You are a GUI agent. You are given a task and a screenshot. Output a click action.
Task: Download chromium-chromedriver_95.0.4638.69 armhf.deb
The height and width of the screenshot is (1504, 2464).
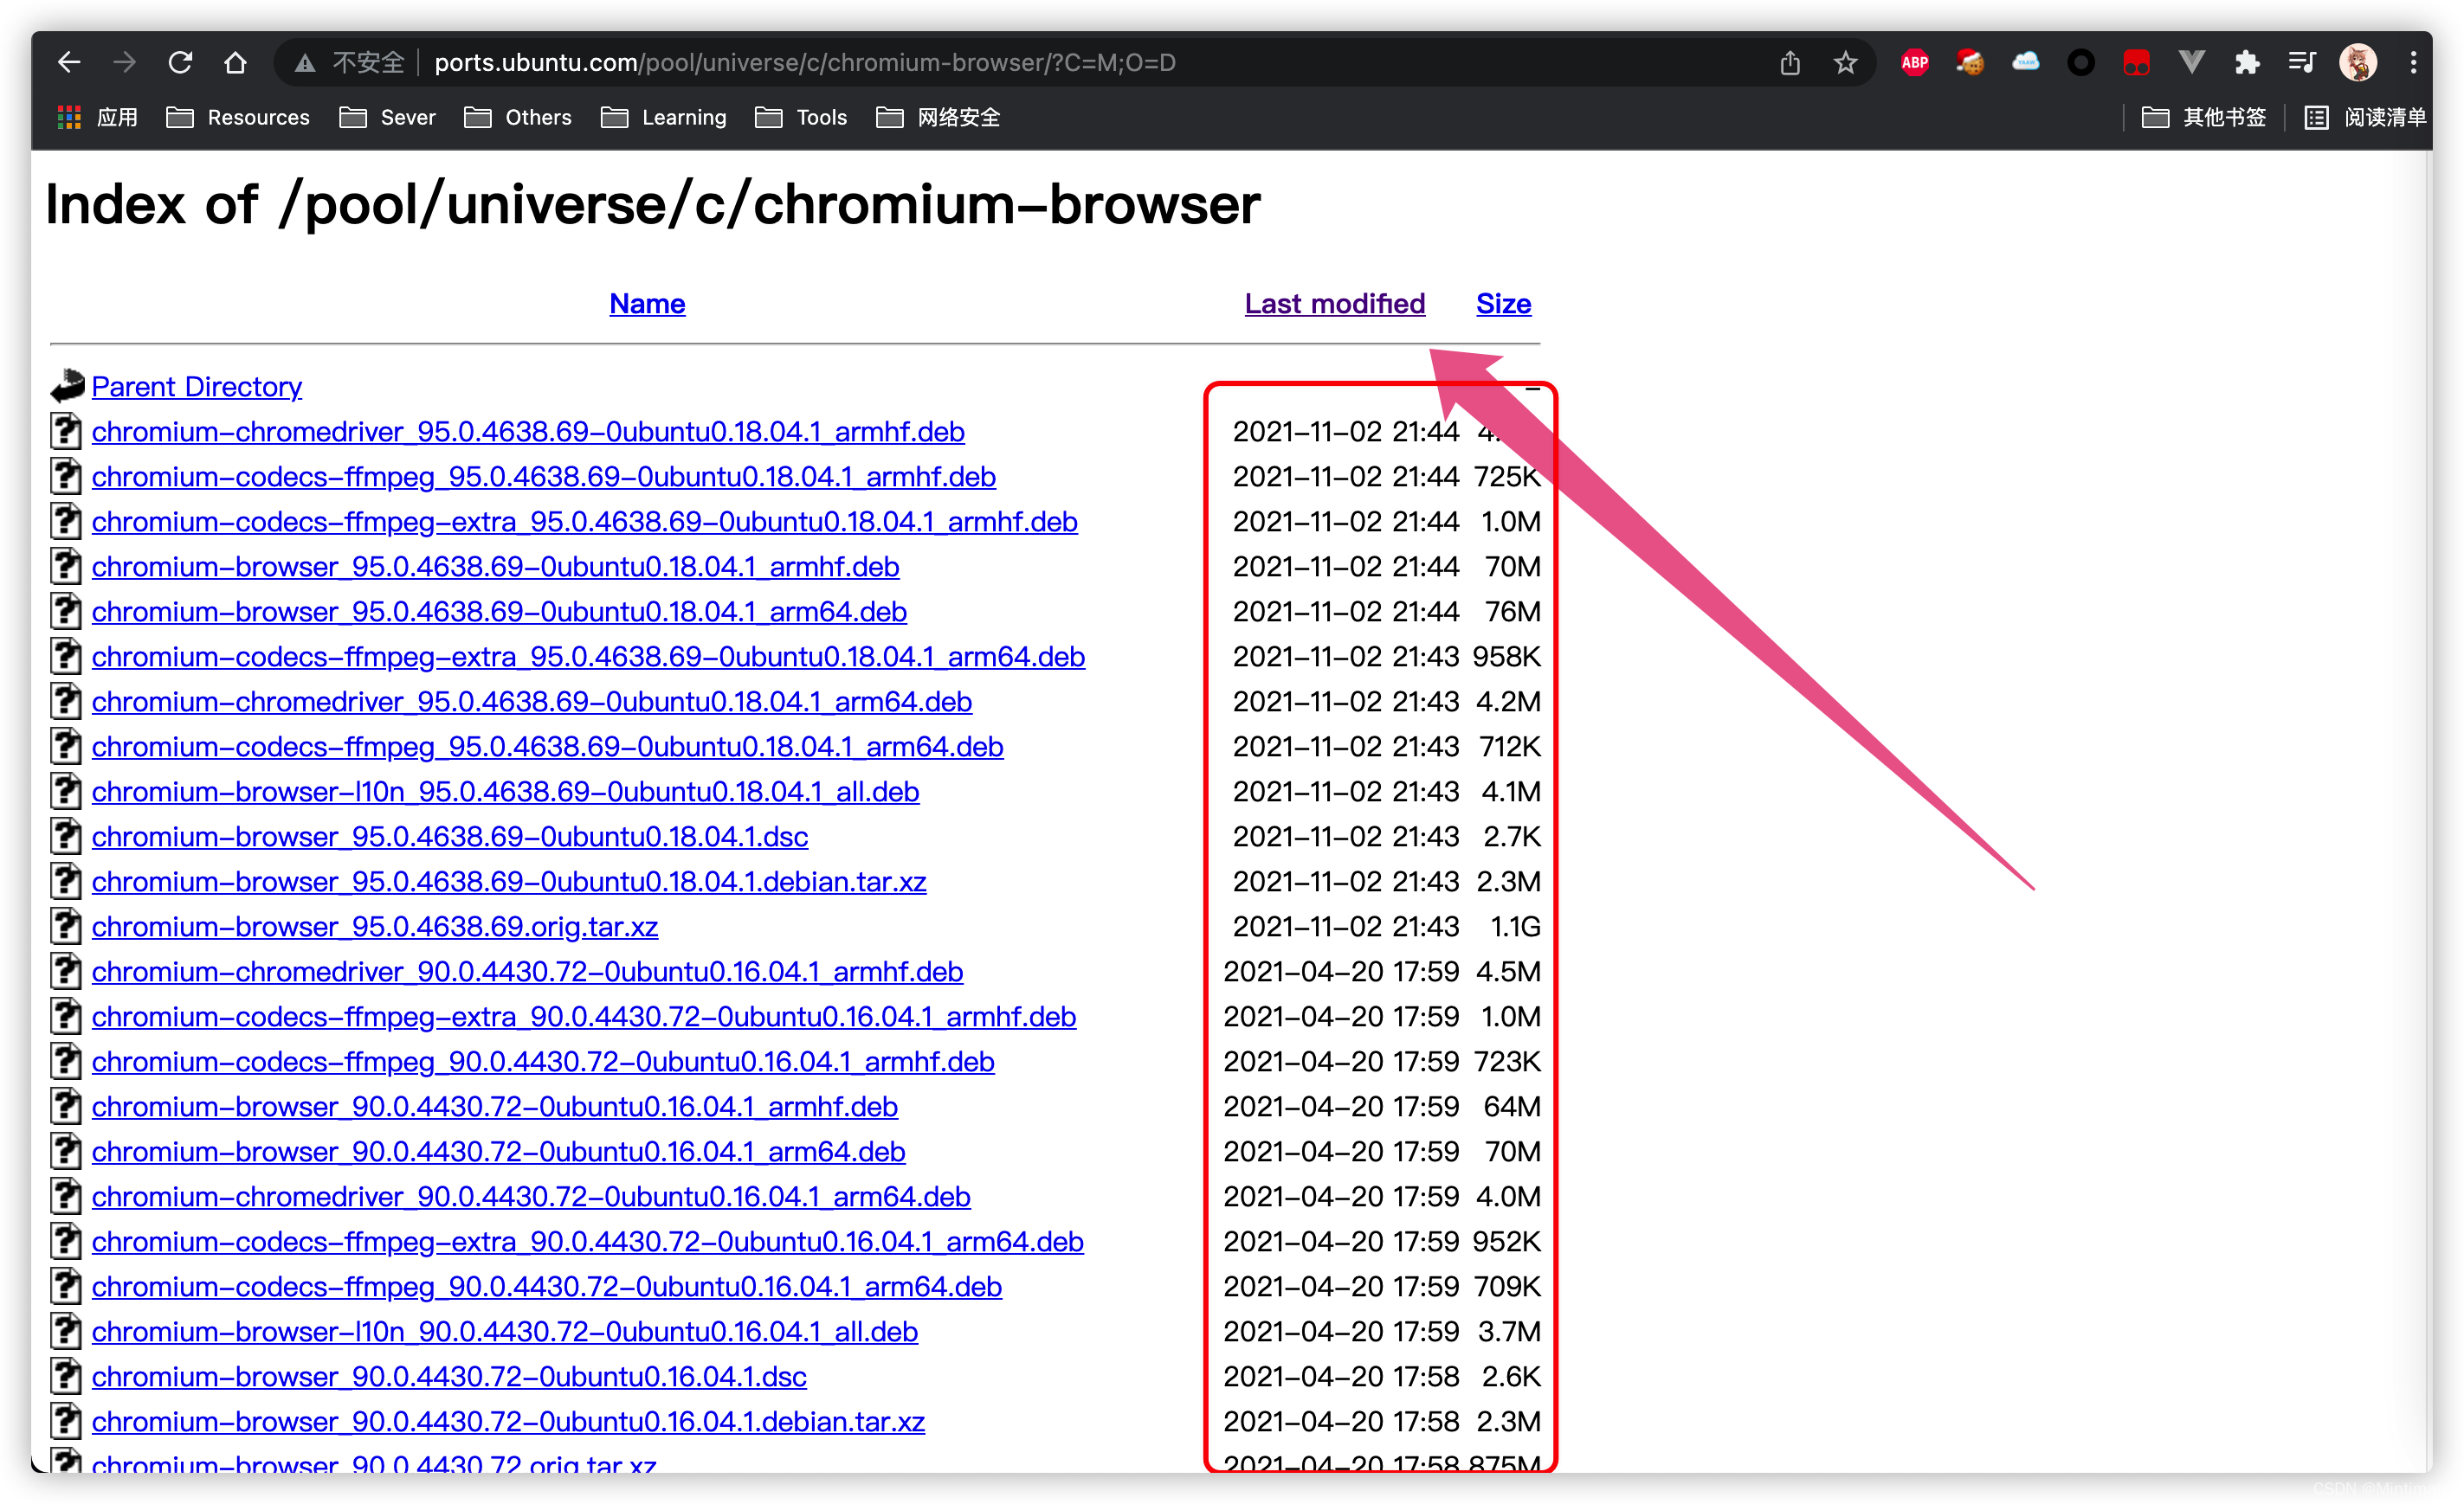528,432
